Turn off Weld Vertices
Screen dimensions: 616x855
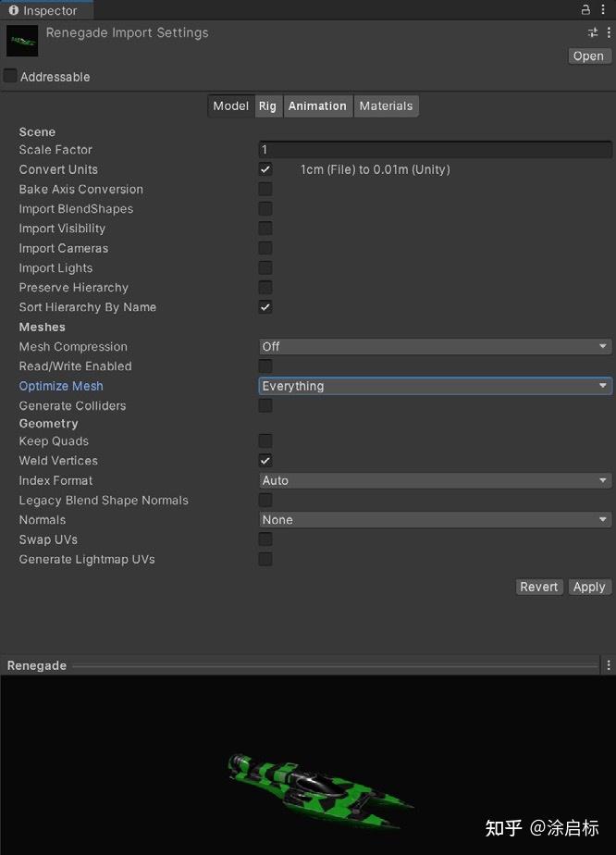pos(265,461)
